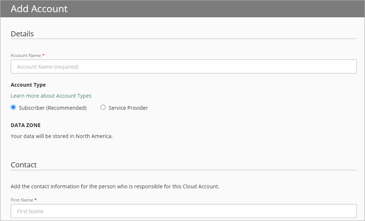Click the contact information description text
The height and width of the screenshot is (221, 365).
115,187
